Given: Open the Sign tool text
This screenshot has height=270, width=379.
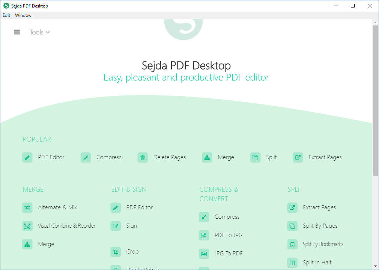Looking at the screenshot, I should [x=131, y=226].
